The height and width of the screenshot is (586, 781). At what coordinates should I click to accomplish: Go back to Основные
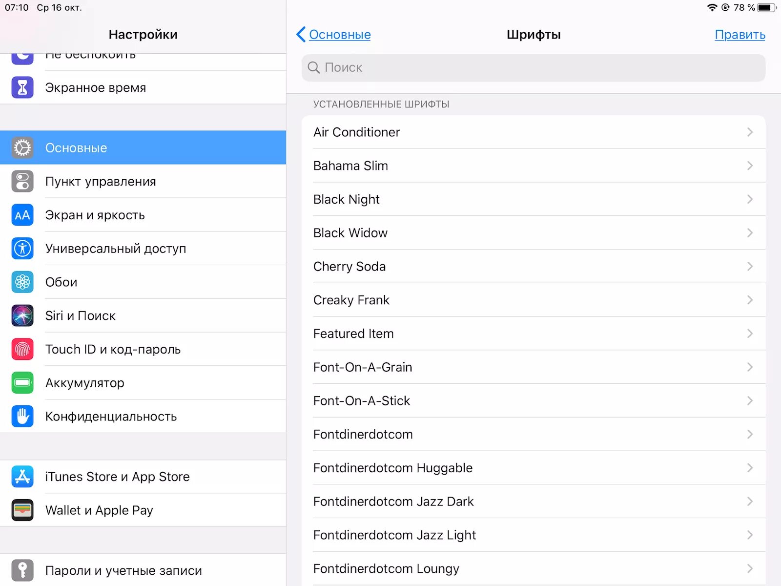pos(334,35)
